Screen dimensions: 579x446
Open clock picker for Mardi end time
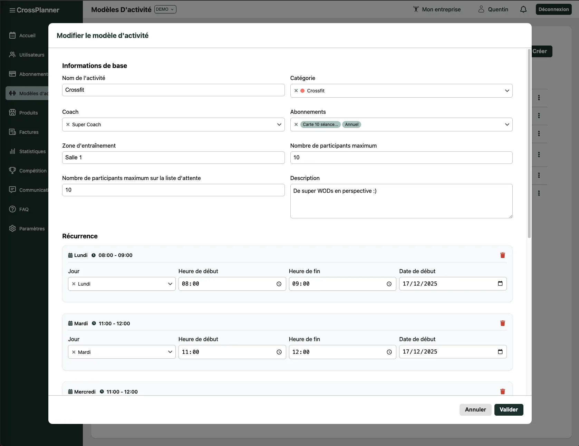[x=389, y=352]
